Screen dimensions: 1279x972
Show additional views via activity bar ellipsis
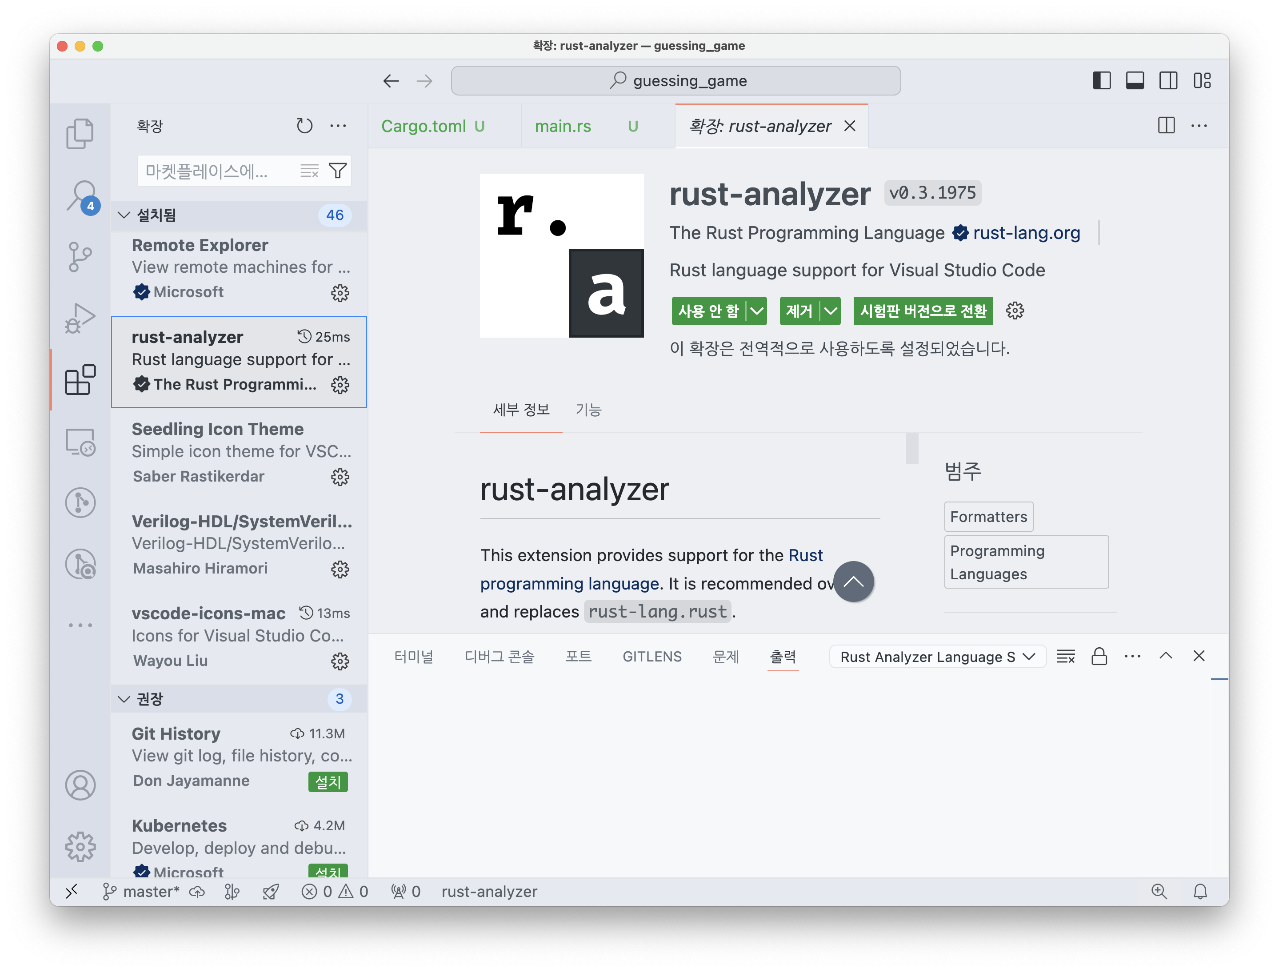point(80,625)
